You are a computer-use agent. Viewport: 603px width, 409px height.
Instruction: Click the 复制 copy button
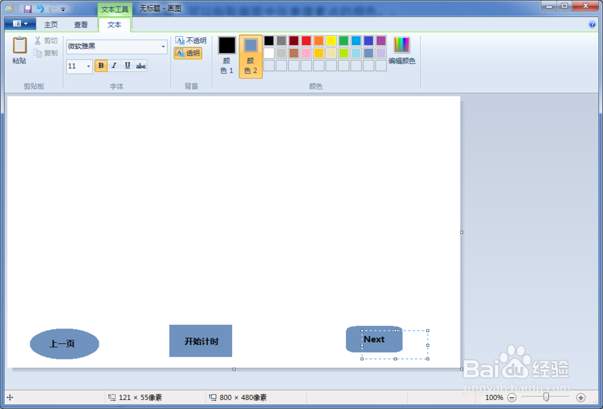coord(46,52)
